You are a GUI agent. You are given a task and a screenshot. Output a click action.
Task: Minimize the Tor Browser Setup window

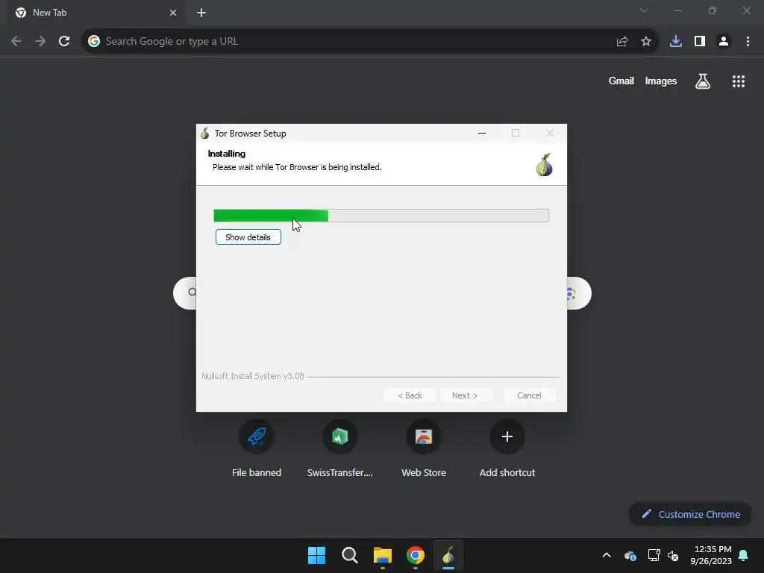(482, 133)
